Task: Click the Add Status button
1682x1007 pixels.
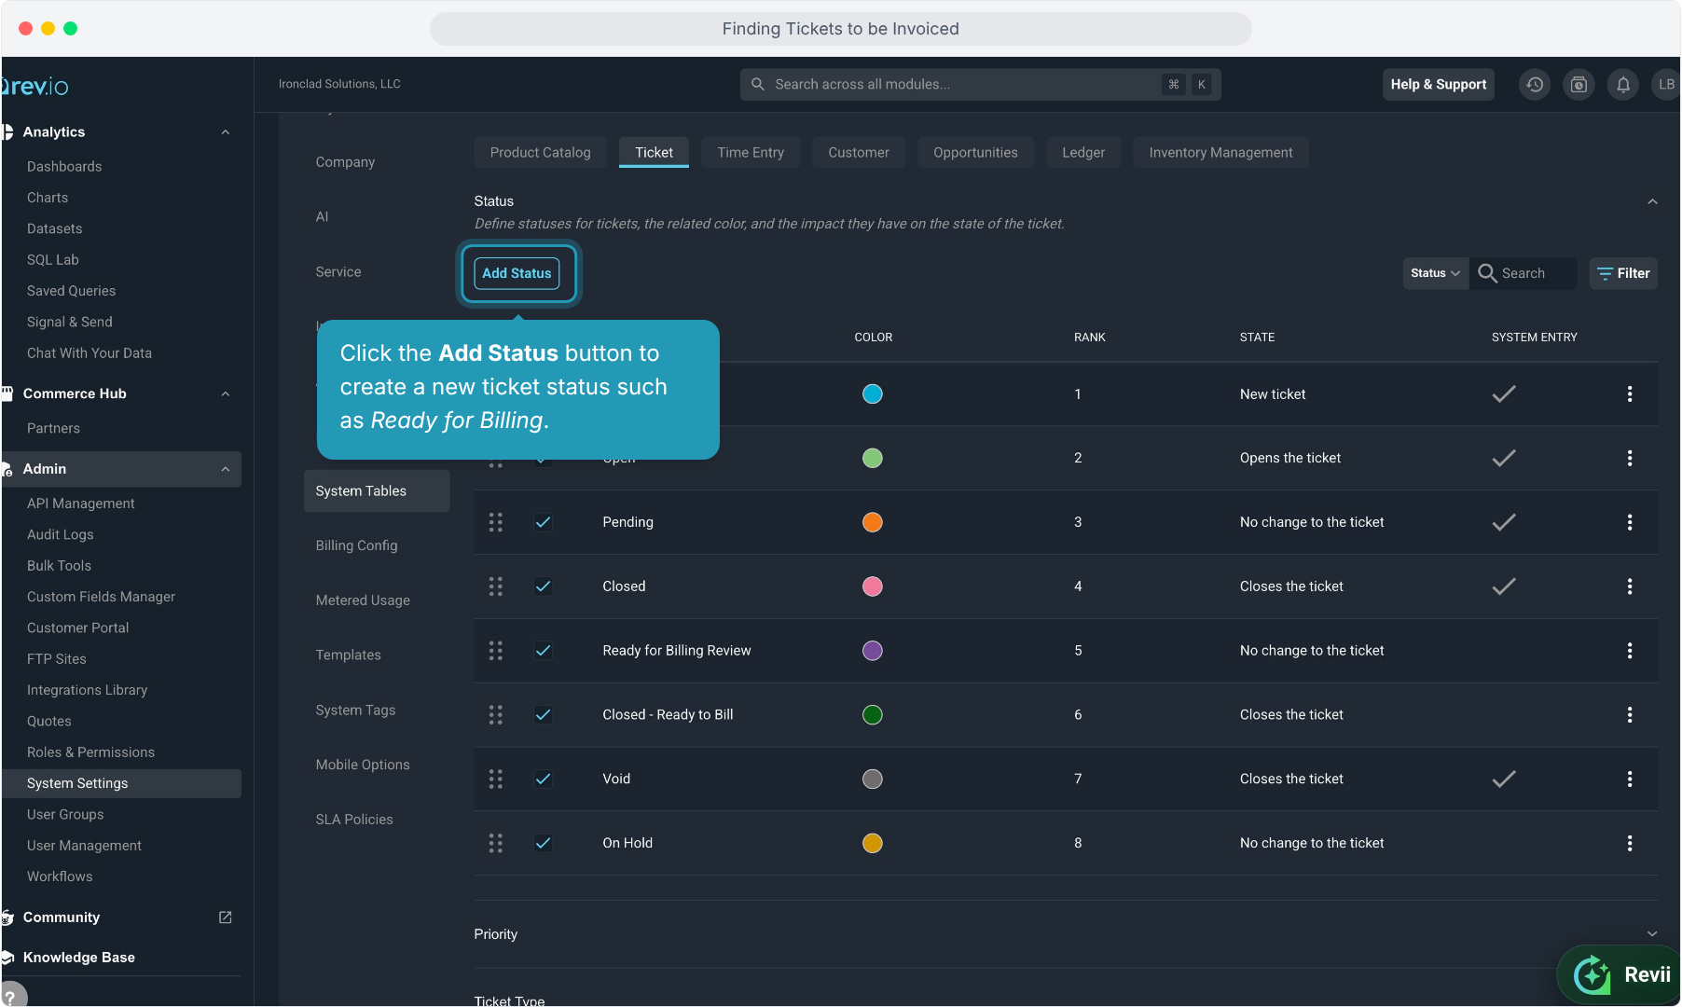Action: (x=517, y=273)
